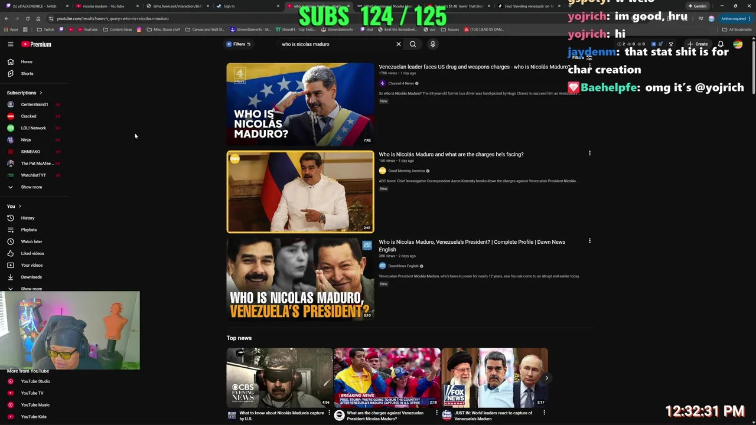The image size is (756, 425).
Task: Switch to Sign In tab
Action: [x=247, y=6]
